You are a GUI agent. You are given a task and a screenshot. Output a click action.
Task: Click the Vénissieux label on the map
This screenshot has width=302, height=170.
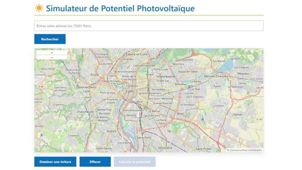point(165,148)
